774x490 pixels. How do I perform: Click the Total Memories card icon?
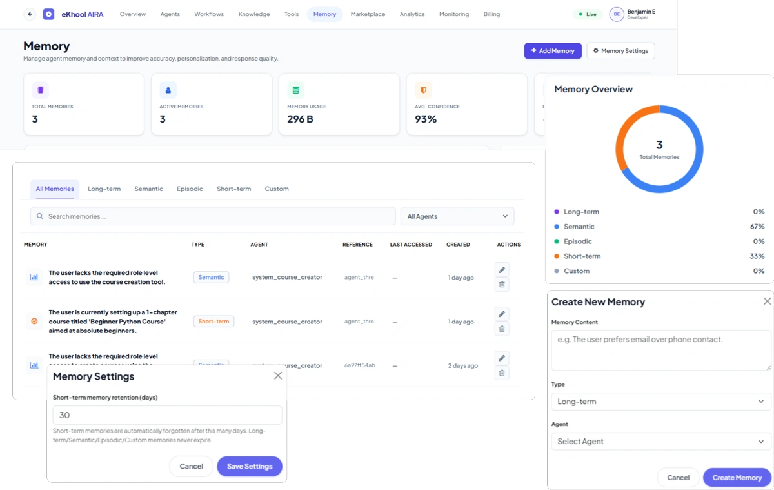(40, 90)
